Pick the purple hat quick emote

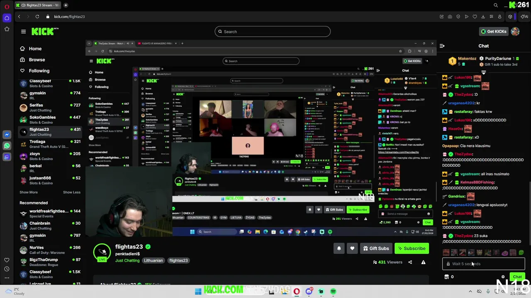pos(505,252)
